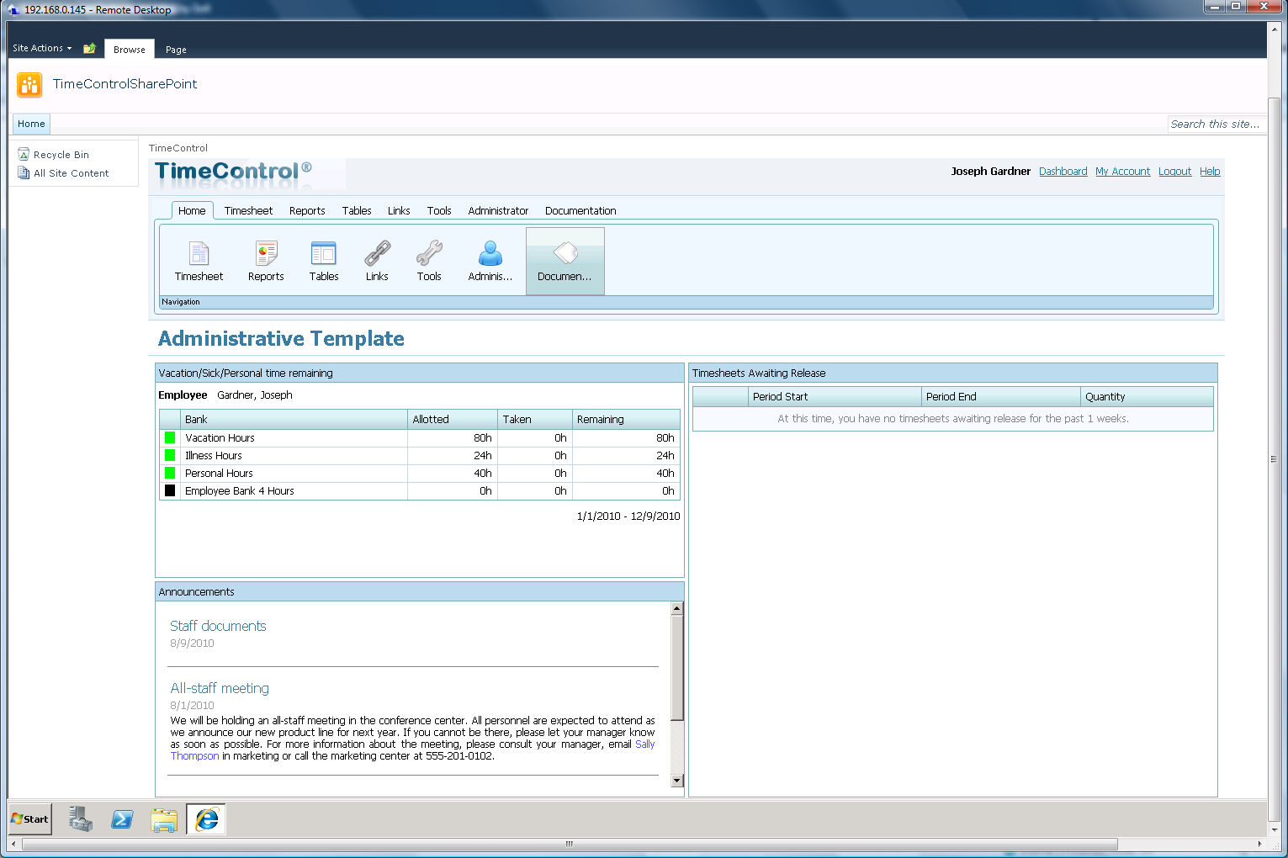Screen dimensions: 1288x858
Task: Select the Home tab in TimeControl menu
Action: click(x=192, y=211)
